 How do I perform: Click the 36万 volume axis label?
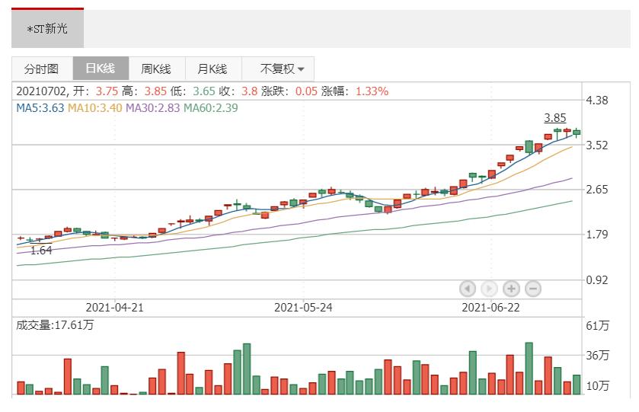tap(597, 356)
